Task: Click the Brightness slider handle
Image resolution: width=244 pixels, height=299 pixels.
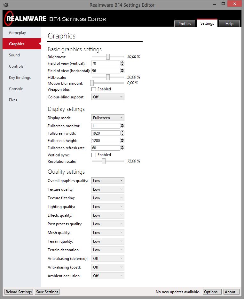Action: click(108, 57)
